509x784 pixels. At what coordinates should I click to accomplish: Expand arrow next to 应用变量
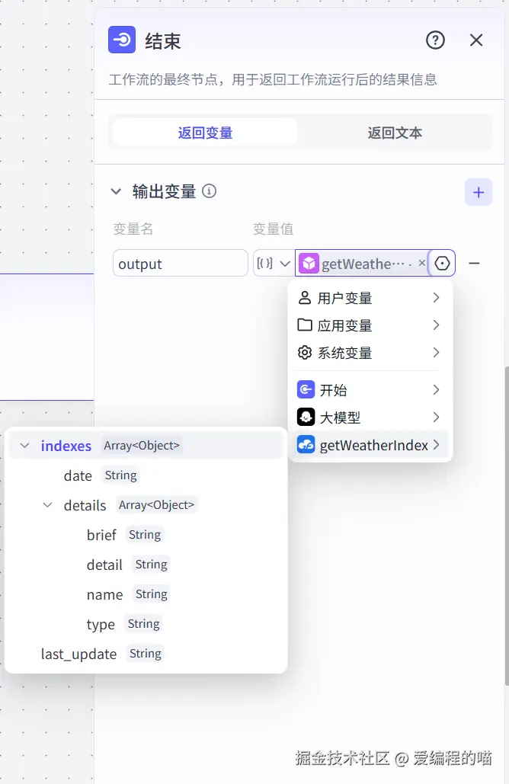436,325
